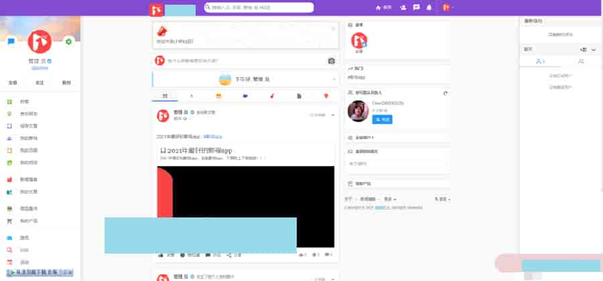The image size is (603, 281).
Task: Play the black video preview in post
Action: [246, 207]
